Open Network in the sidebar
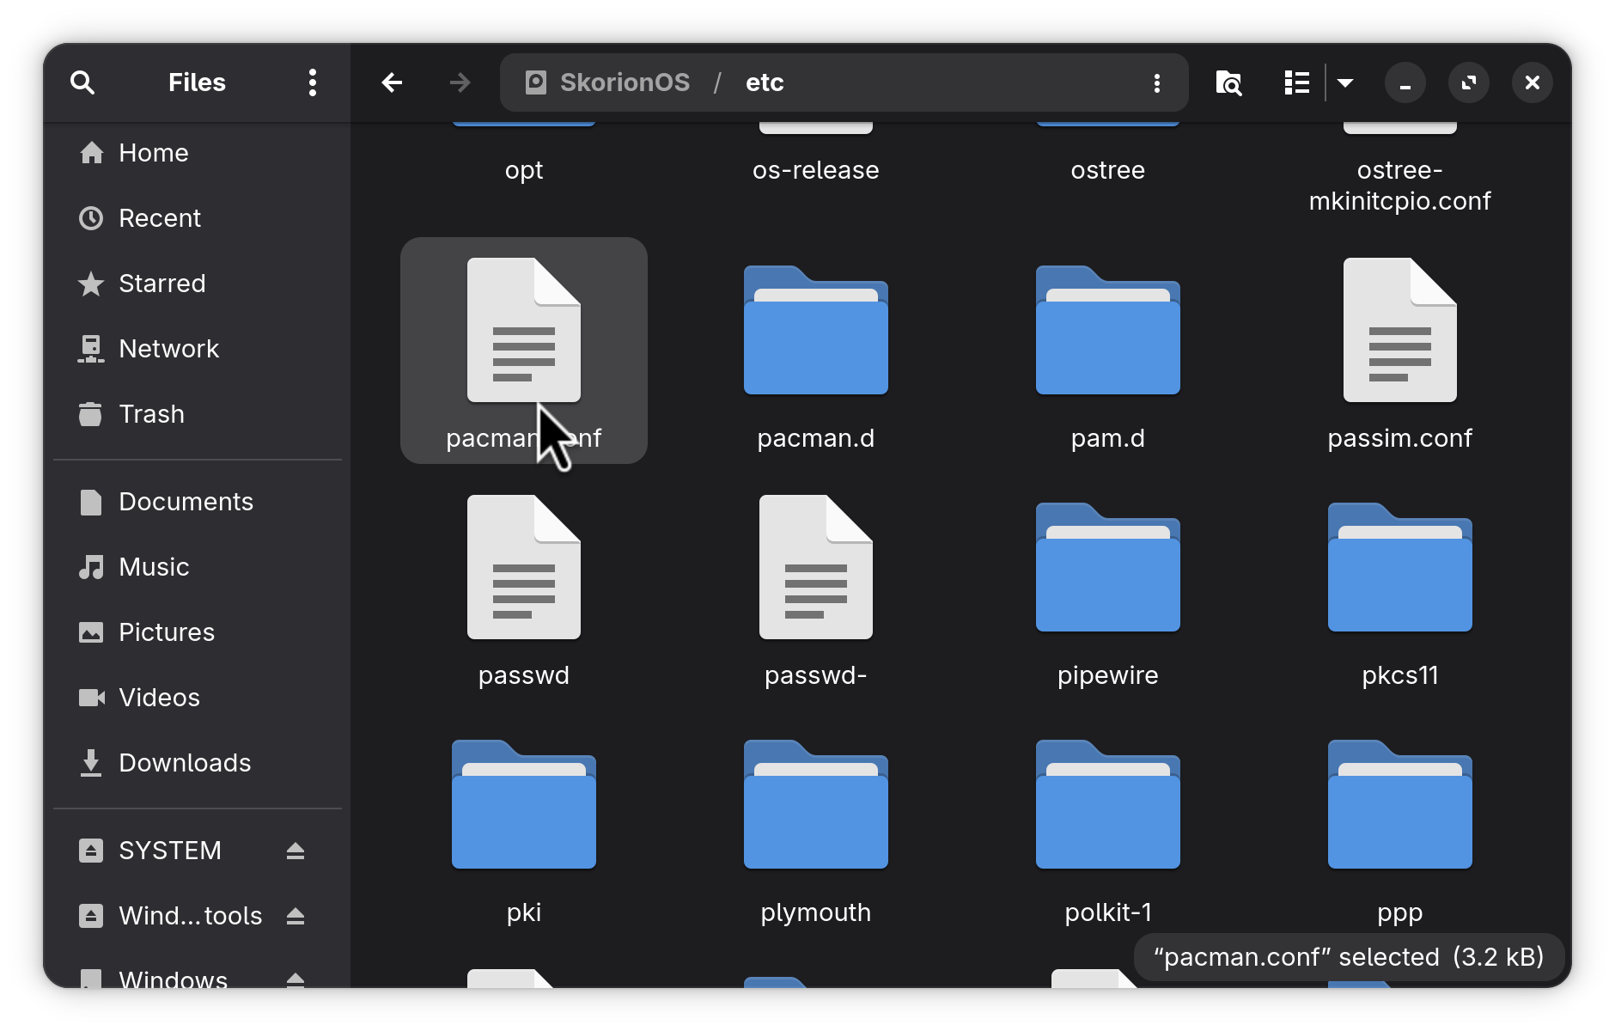Image resolution: width=1615 pixels, height=1031 pixels. point(168,349)
